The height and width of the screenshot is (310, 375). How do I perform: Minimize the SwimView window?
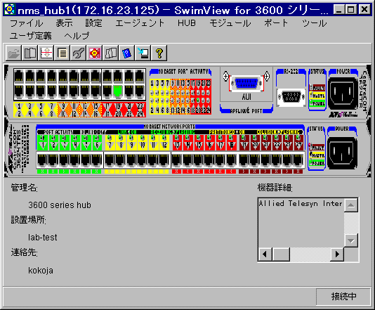click(x=339, y=10)
